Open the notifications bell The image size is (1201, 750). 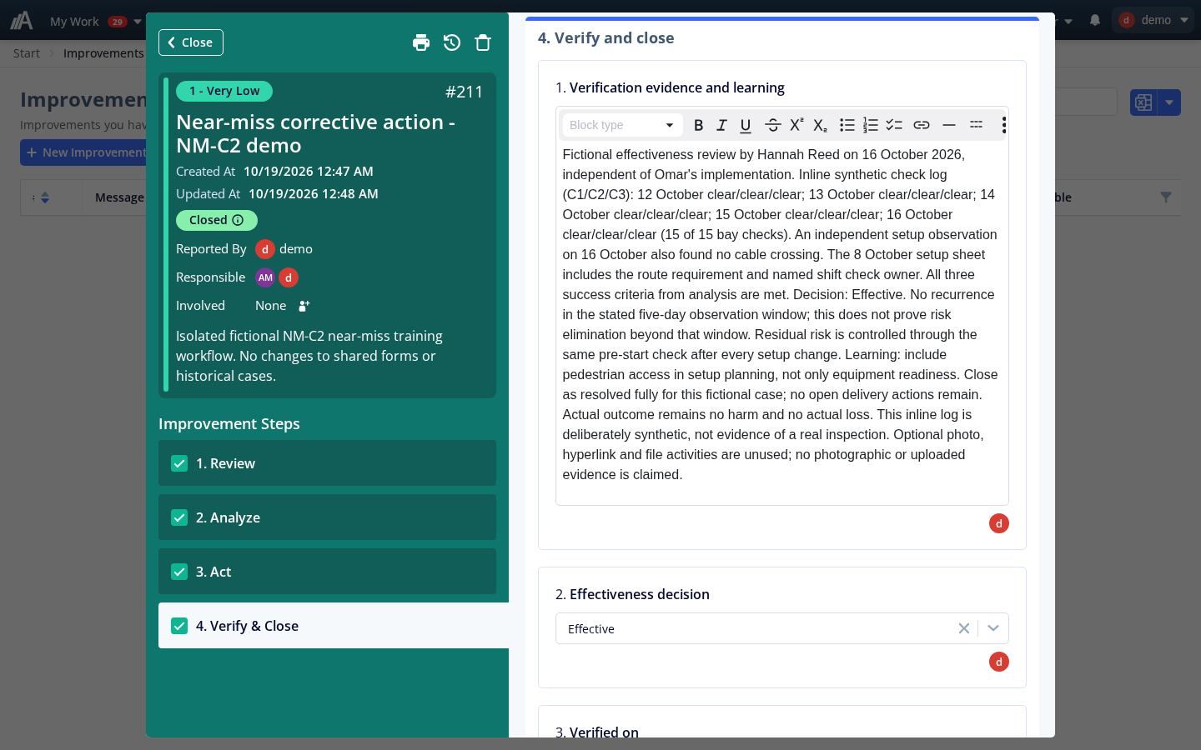1095,20
